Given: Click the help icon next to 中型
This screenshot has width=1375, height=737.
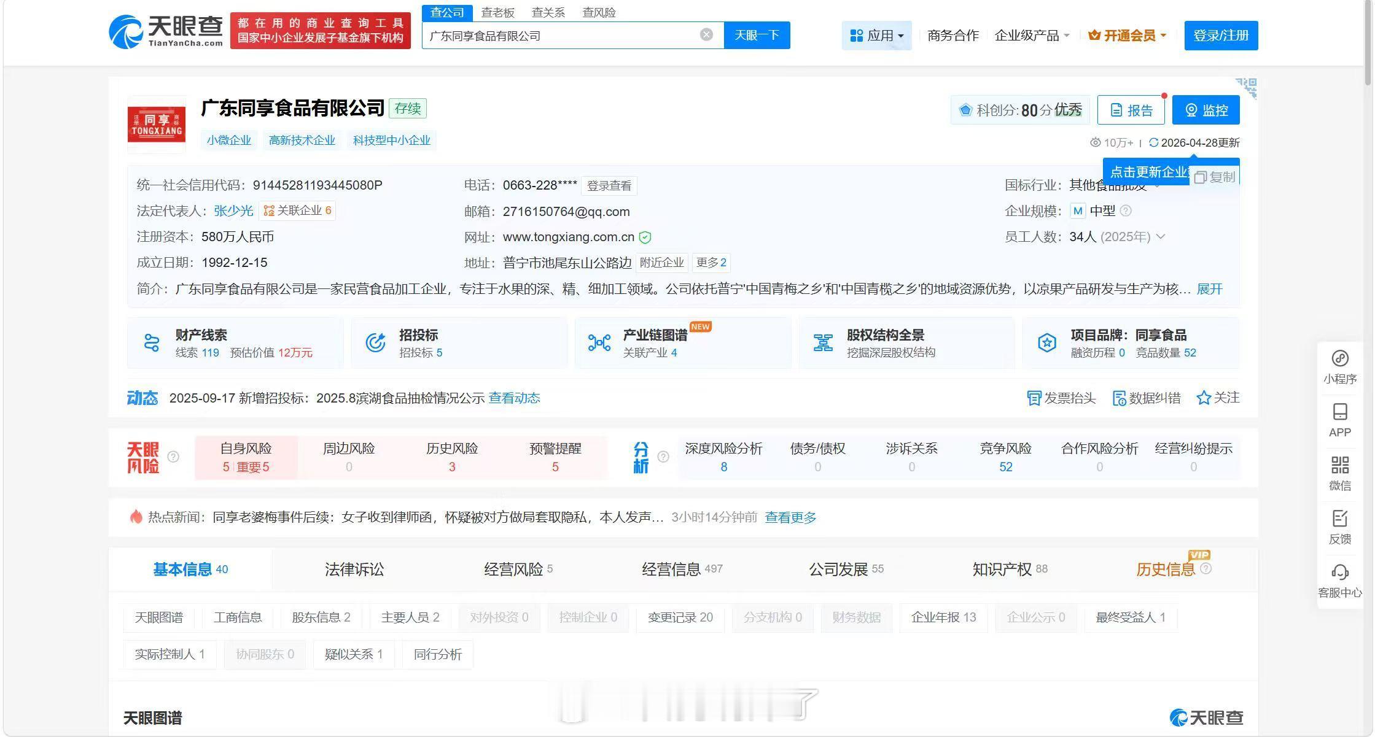Looking at the screenshot, I should (1126, 210).
